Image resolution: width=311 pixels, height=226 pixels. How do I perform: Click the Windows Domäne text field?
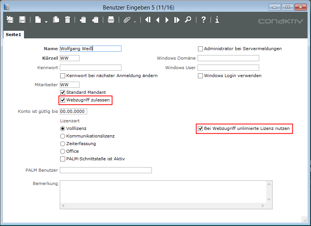coord(228,58)
